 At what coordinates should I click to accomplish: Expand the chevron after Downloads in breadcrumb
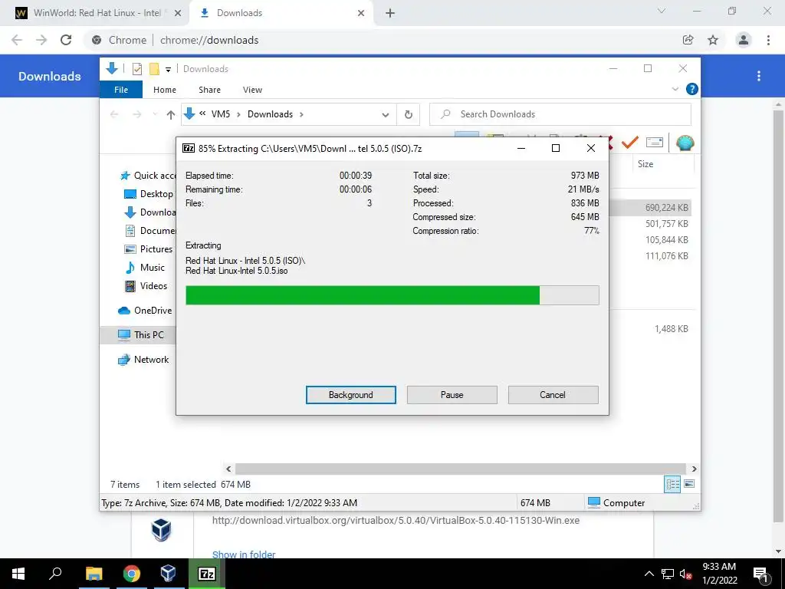pyautogui.click(x=301, y=114)
